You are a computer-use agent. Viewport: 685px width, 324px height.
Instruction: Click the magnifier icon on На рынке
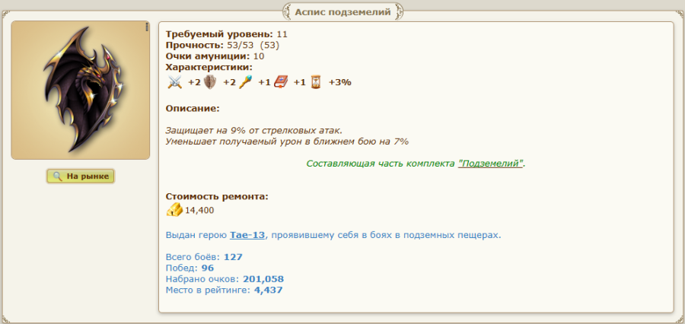pyautogui.click(x=57, y=176)
